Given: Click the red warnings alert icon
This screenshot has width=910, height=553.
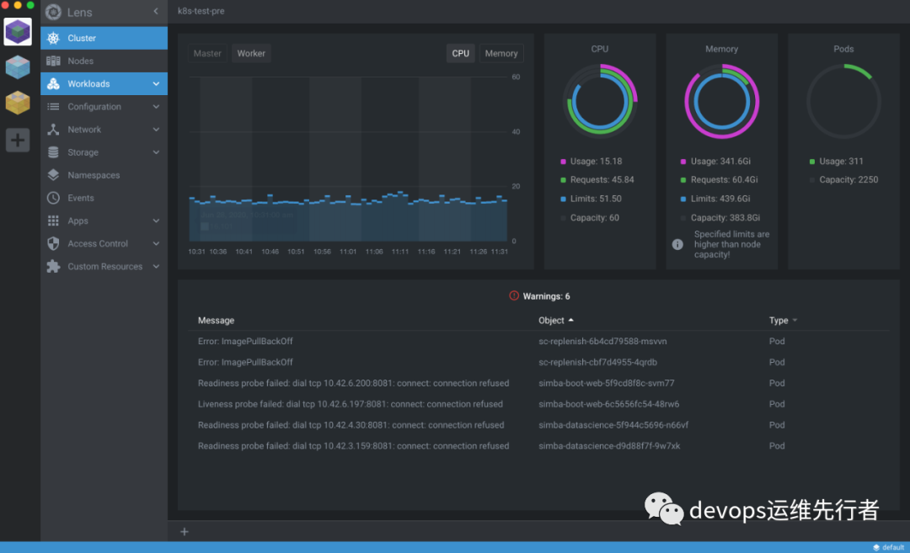Looking at the screenshot, I should pos(514,295).
